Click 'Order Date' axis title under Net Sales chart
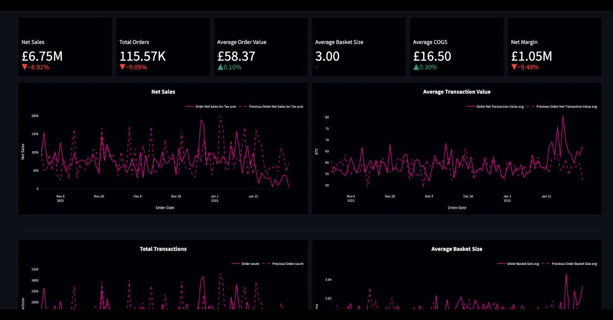The height and width of the screenshot is (320, 613). click(165, 208)
